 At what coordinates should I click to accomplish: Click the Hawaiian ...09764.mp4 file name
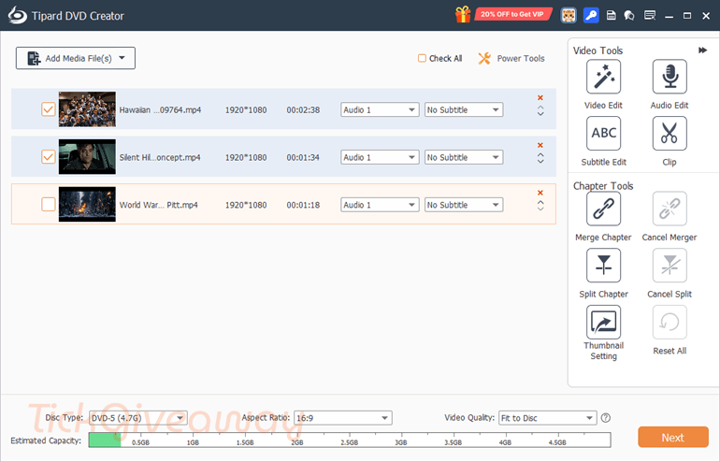[x=160, y=109]
